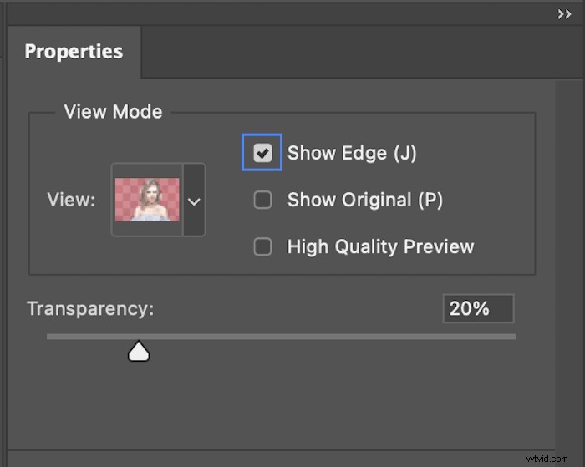Uncheck the Show Edge (J) checkbox
The image size is (585, 467).
[x=262, y=153]
